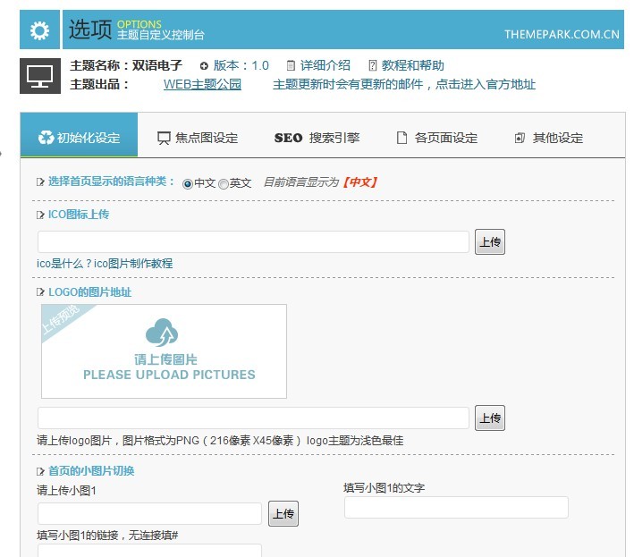Click the gear icon in the header
Screen dimensions: 634x557
[x=39, y=30]
